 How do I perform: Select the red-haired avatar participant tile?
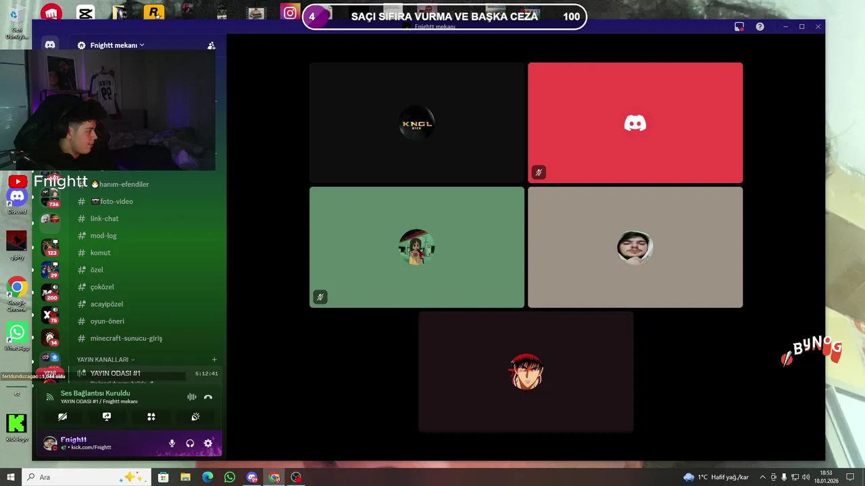(x=526, y=371)
